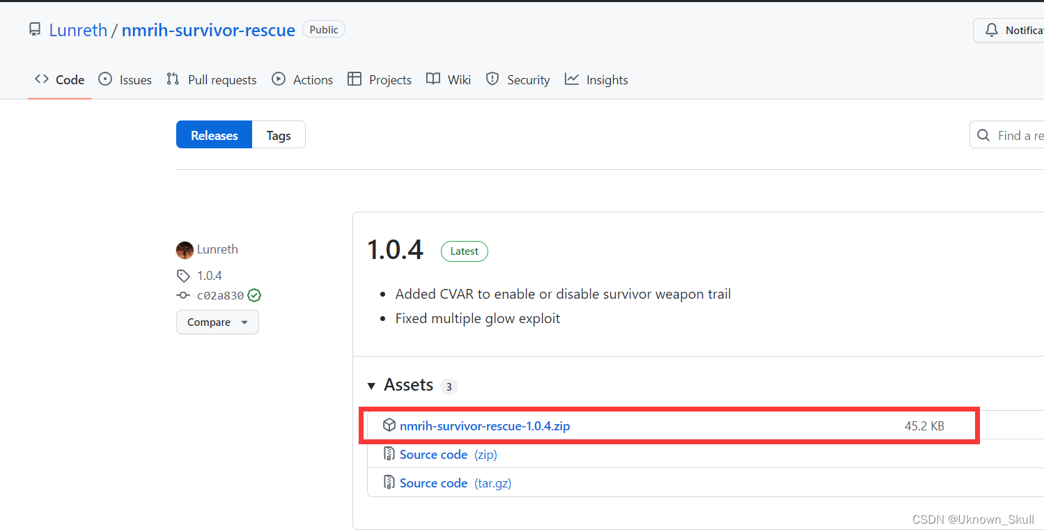This screenshot has width=1044, height=532.
Task: Download Source code (zip)
Action: click(x=449, y=455)
